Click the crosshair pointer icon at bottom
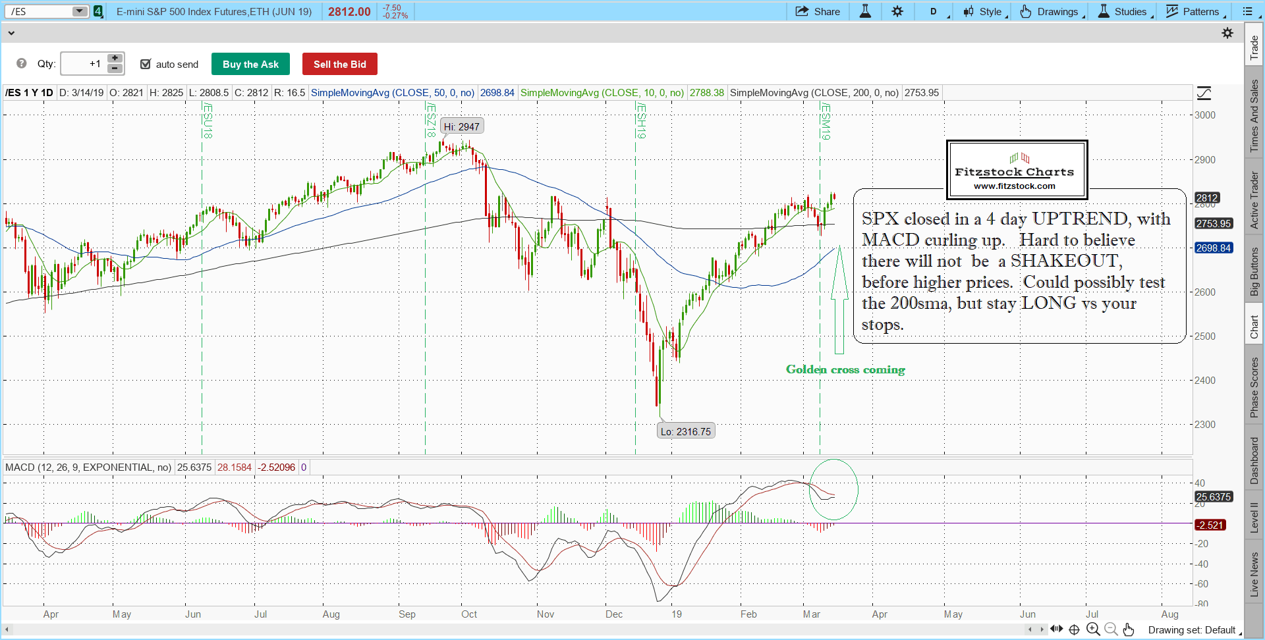The image size is (1265, 640). tap(1074, 629)
